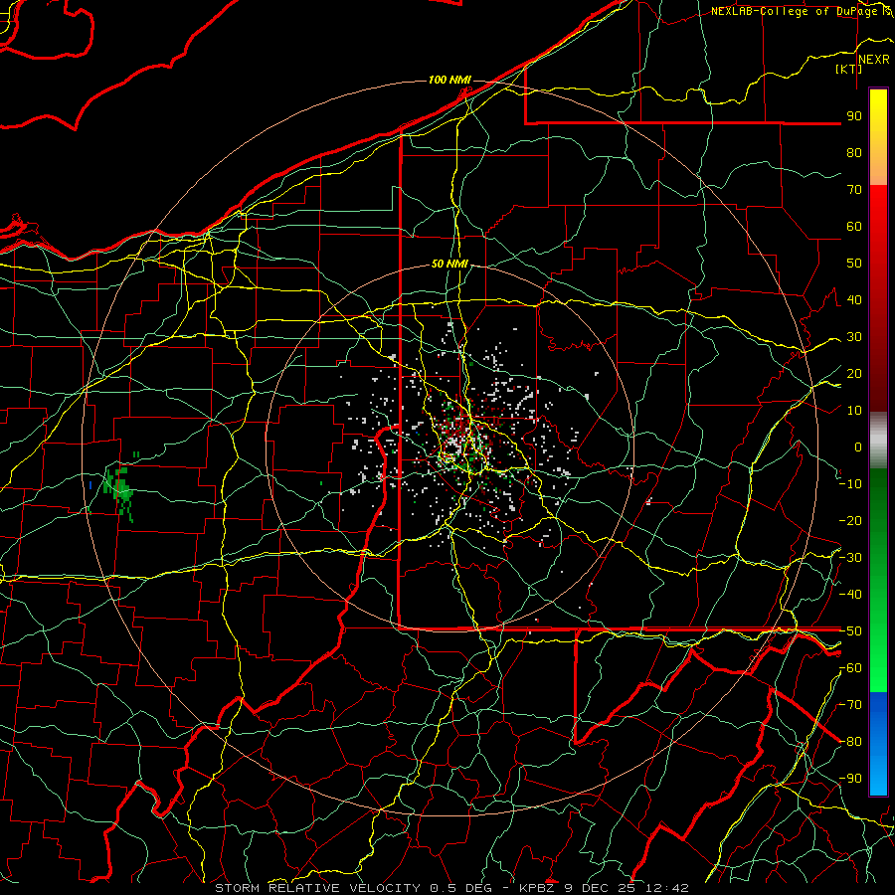This screenshot has width=895, height=895.
Task: Click the -90 value on the velocity scale
Action: pos(850,779)
